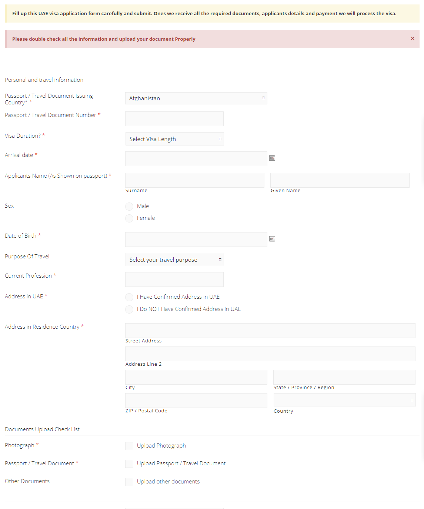424x509 pixels.
Task: Dismiss the red warning alert
Action: (x=412, y=38)
